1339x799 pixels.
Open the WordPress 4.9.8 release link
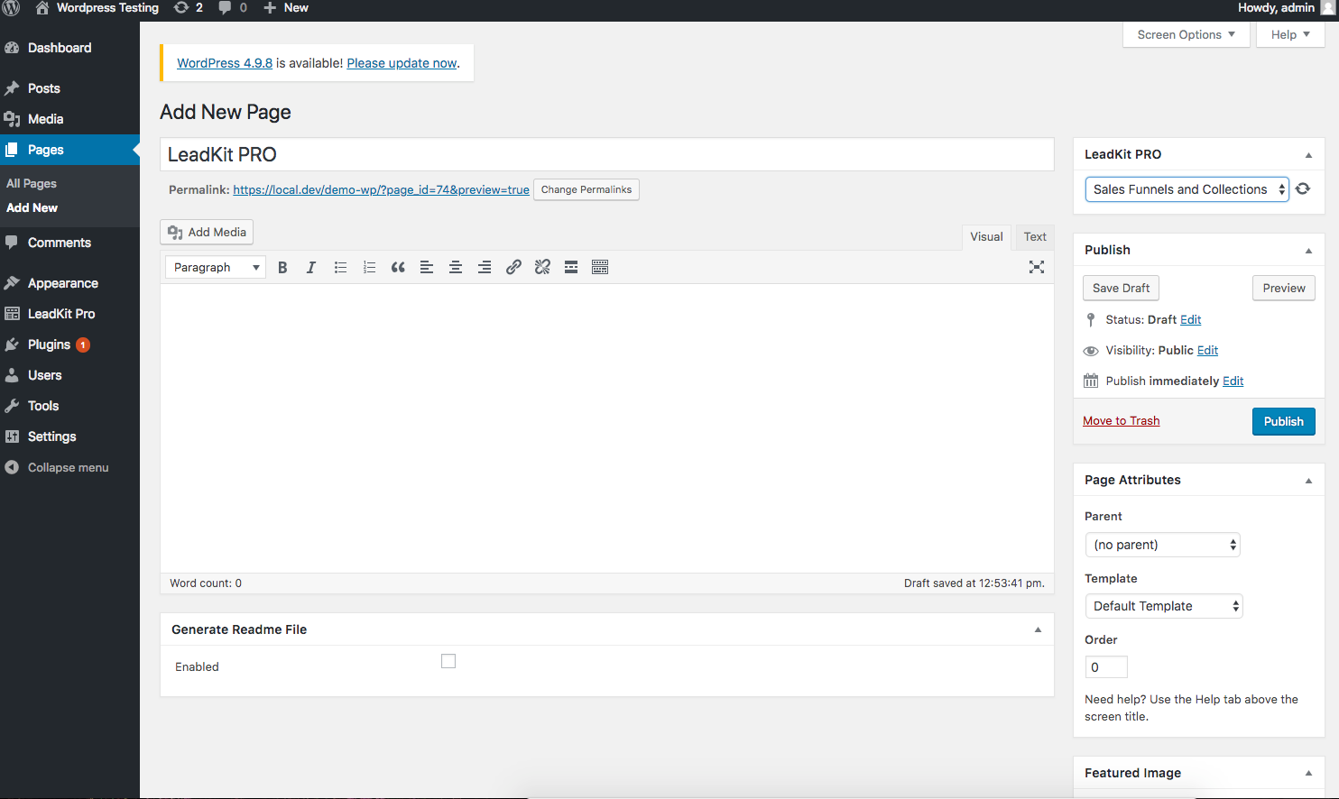(x=225, y=63)
